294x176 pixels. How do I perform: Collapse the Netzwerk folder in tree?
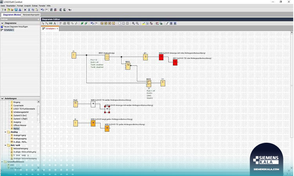[x=5, y=145]
